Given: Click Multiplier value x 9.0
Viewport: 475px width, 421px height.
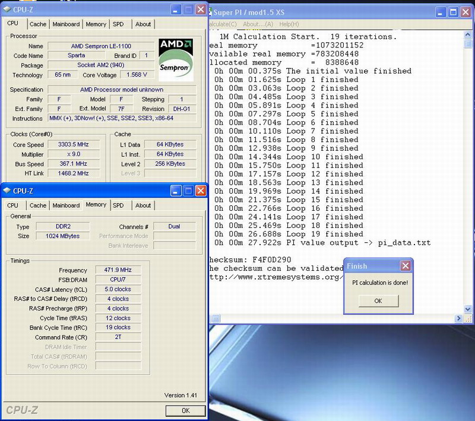Looking at the screenshot, I should [74, 154].
